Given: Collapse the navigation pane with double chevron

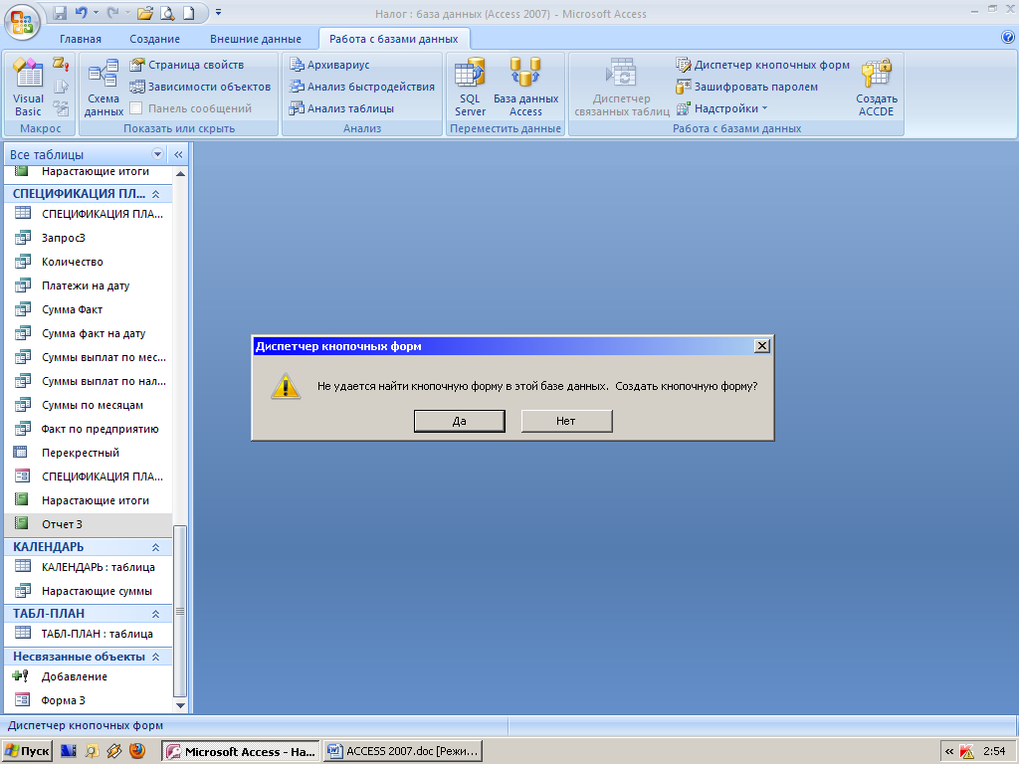Looking at the screenshot, I should [178, 154].
